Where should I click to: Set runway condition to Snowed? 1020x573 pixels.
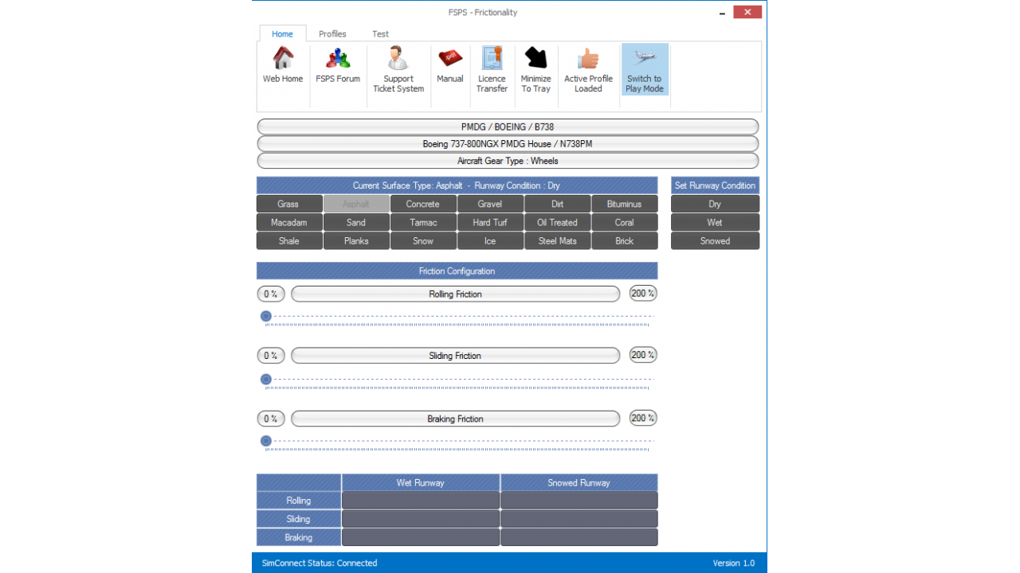(715, 240)
